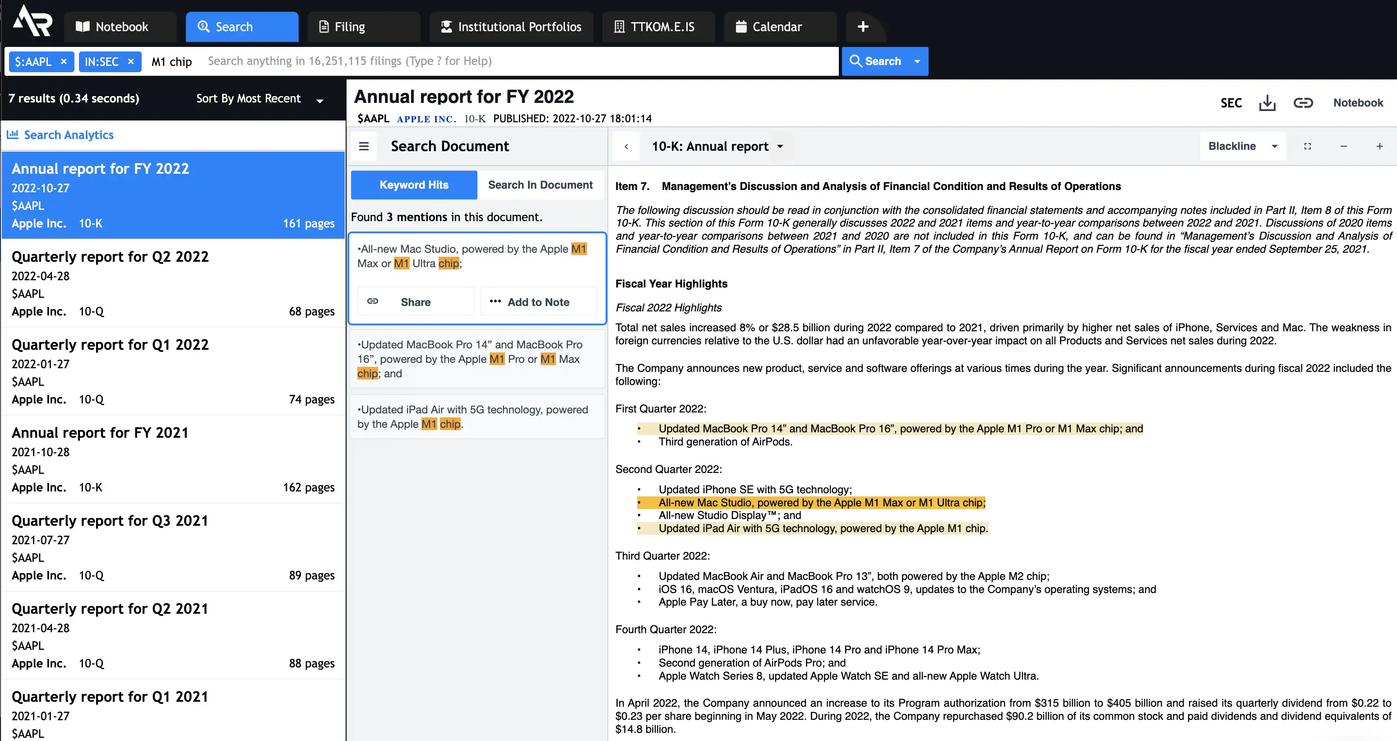Click the APPLE INC. company link
The image size is (1397, 741).
[426, 119]
